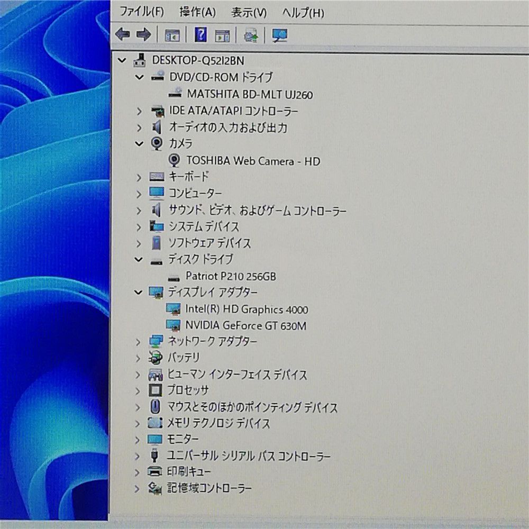Viewport: 529px width, 529px height.
Task: Click the オーディオの入力および出力 speaker icon
Action: (157, 127)
